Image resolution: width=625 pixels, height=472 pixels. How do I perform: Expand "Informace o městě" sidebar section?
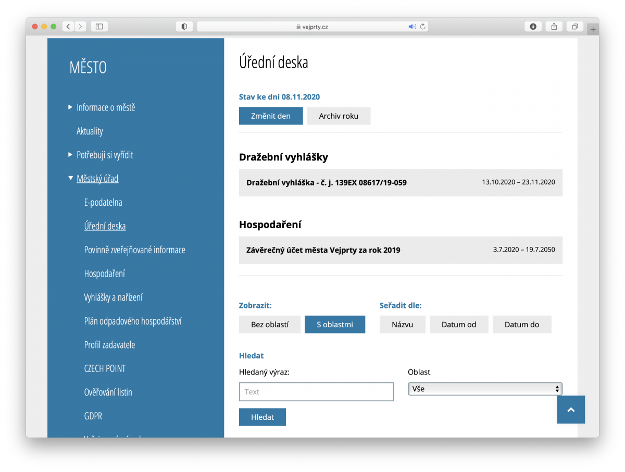[71, 107]
